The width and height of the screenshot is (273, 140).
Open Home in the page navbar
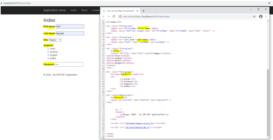click(74, 10)
